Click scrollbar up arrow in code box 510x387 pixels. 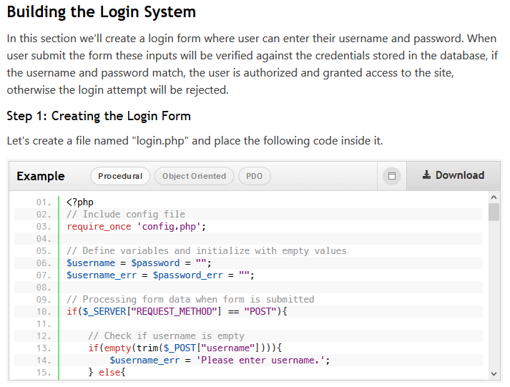tap(494, 197)
